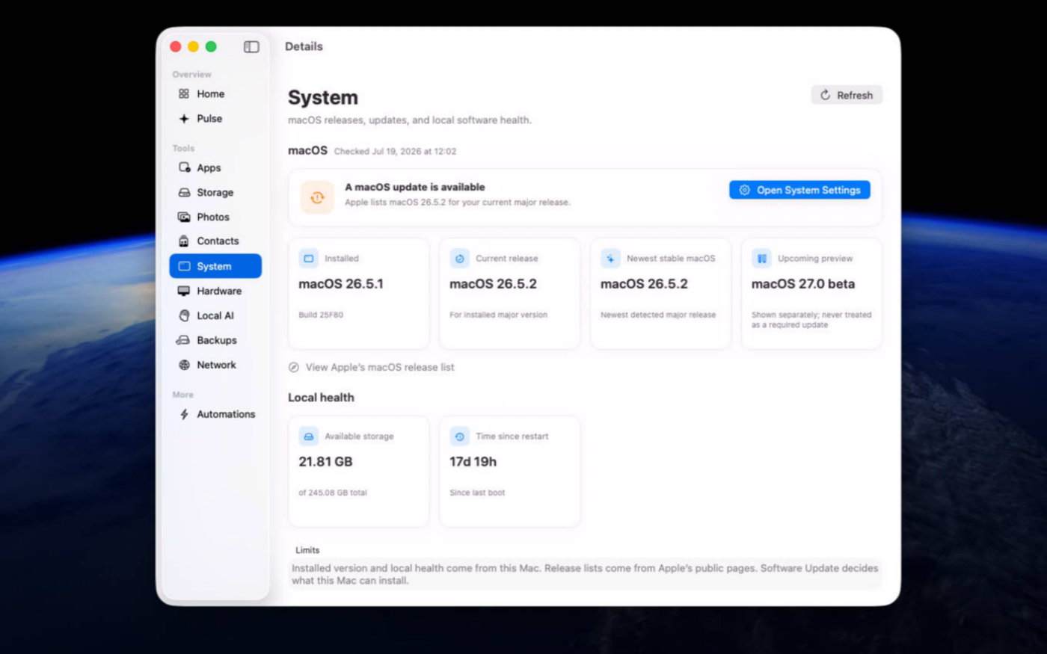Open the Hardware section
The height and width of the screenshot is (654, 1047).
point(215,291)
